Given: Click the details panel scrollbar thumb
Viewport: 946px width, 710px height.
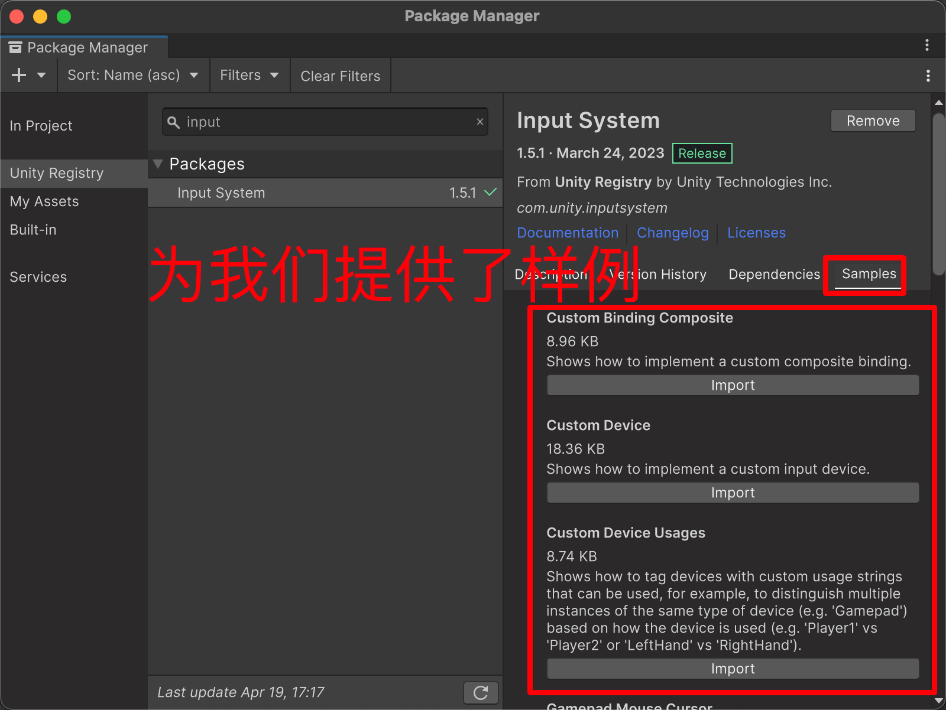Looking at the screenshot, I should click(x=939, y=194).
